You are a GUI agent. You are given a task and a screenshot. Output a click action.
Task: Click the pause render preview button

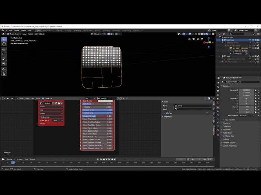coord(213,34)
